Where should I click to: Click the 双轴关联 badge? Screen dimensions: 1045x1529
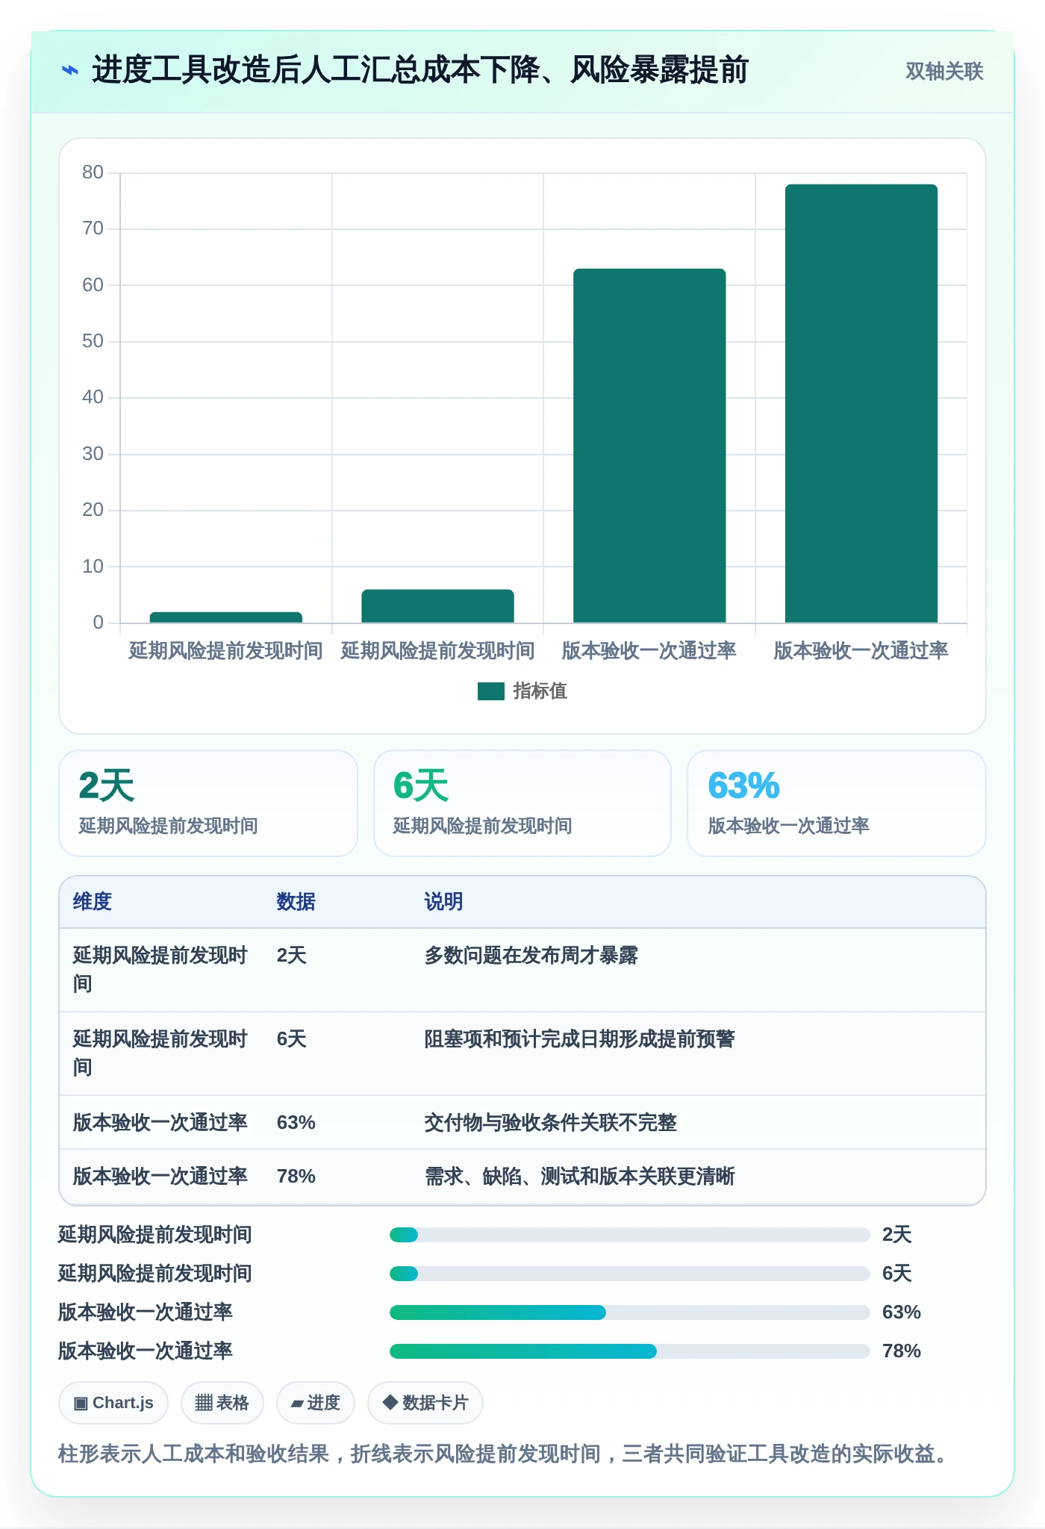pos(944,71)
